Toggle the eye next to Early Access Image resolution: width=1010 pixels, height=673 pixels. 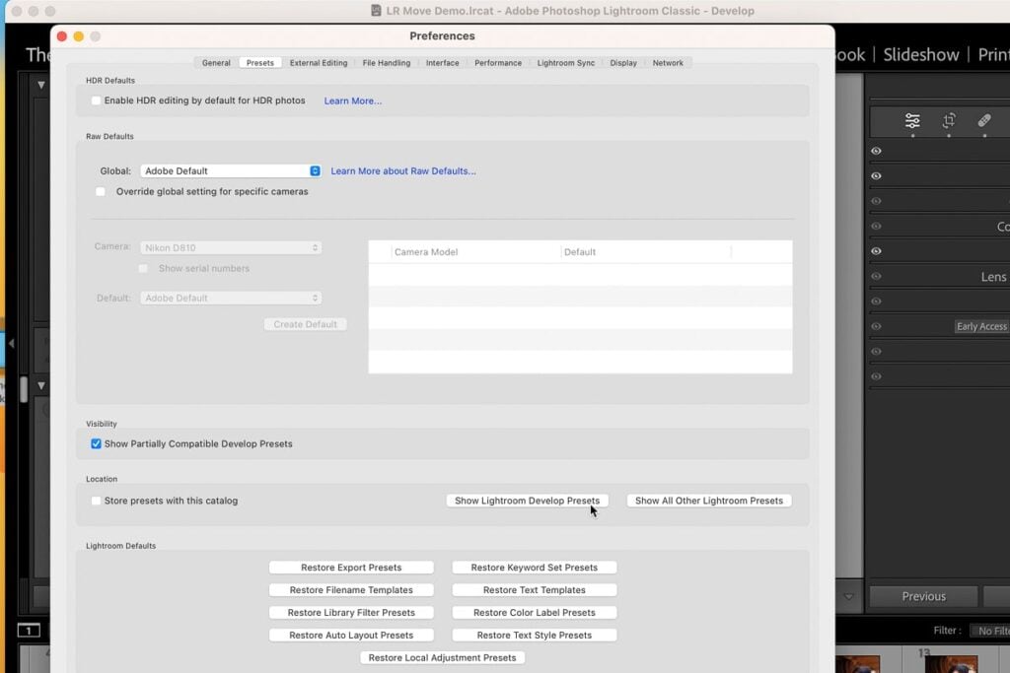(x=877, y=326)
